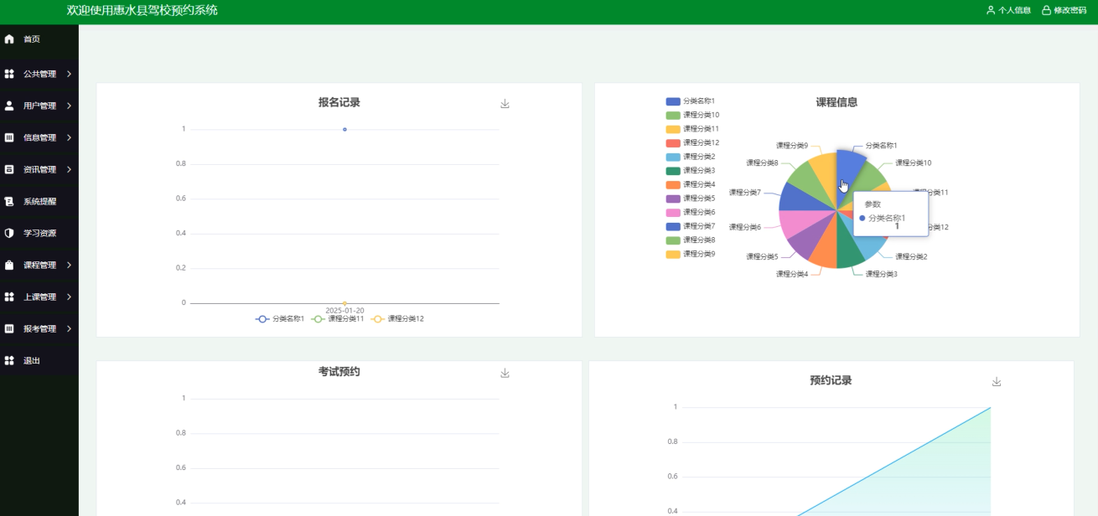Viewport: 1098px width, 516px height.
Task: Toggle 课程分类3 in pie chart legend
Action: pyautogui.click(x=691, y=170)
